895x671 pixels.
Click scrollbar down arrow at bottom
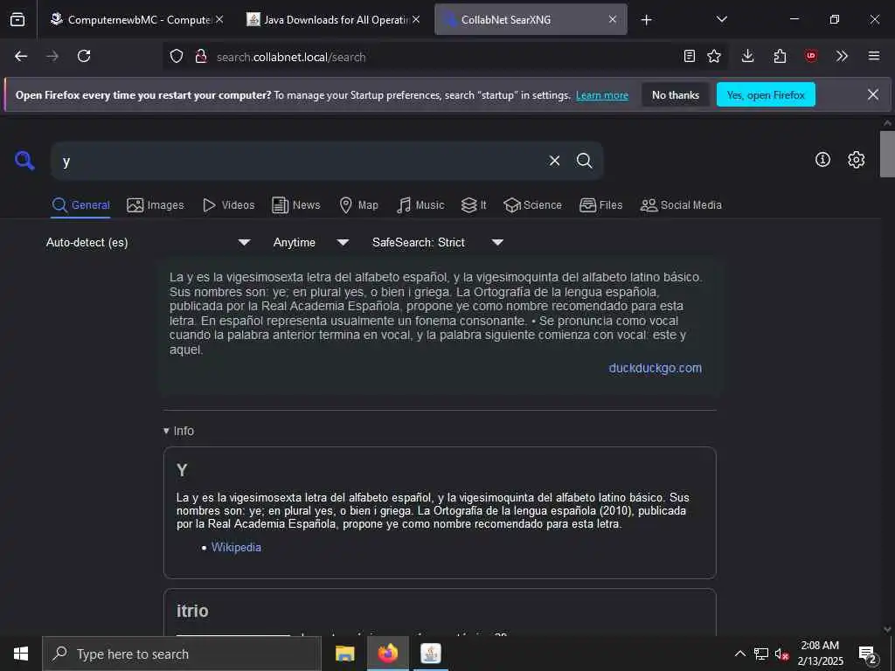point(887,629)
